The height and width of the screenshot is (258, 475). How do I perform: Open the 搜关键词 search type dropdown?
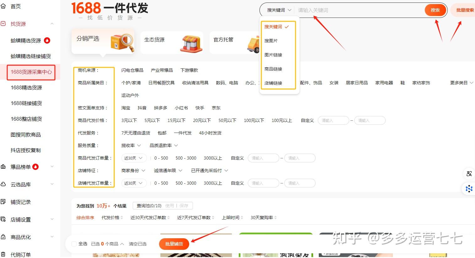[279, 10]
